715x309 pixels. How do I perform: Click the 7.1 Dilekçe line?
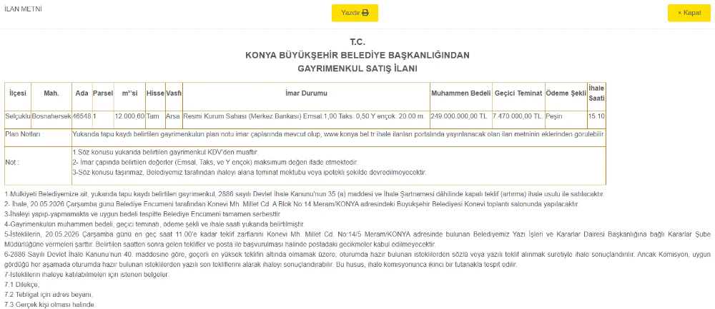[x=22, y=285]
